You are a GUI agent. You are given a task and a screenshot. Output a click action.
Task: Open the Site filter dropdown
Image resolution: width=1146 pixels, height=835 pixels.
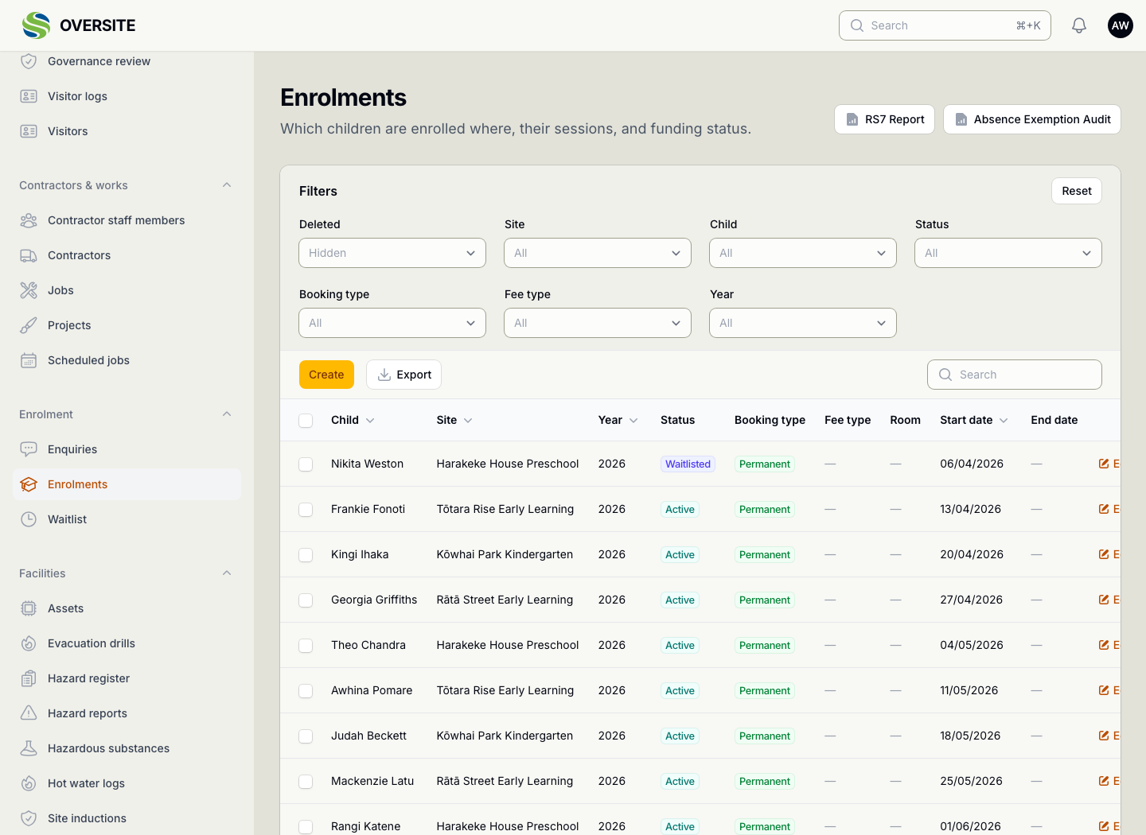point(598,253)
